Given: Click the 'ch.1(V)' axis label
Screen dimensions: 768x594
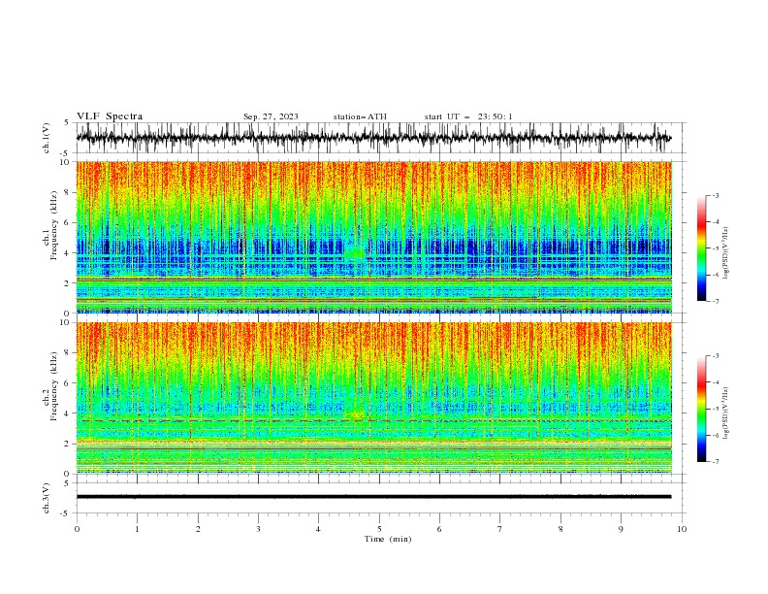Looking at the screenshot, I should 47,138.
